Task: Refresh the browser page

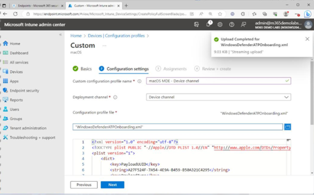Action: click(x=15, y=14)
